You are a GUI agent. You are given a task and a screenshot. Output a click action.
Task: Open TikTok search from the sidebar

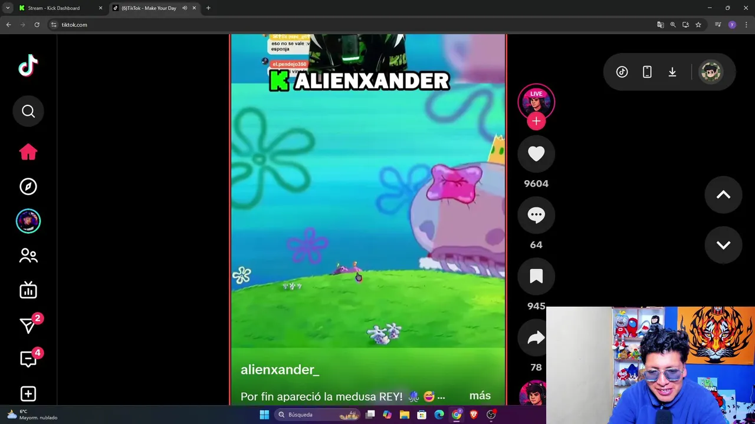click(28, 111)
